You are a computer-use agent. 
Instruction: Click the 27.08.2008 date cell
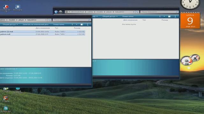[42, 34]
